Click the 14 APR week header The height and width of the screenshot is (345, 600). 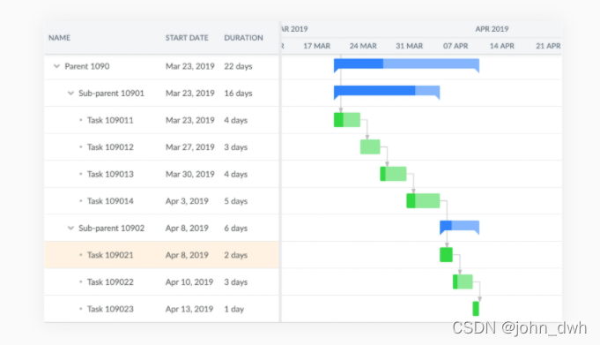[501, 46]
